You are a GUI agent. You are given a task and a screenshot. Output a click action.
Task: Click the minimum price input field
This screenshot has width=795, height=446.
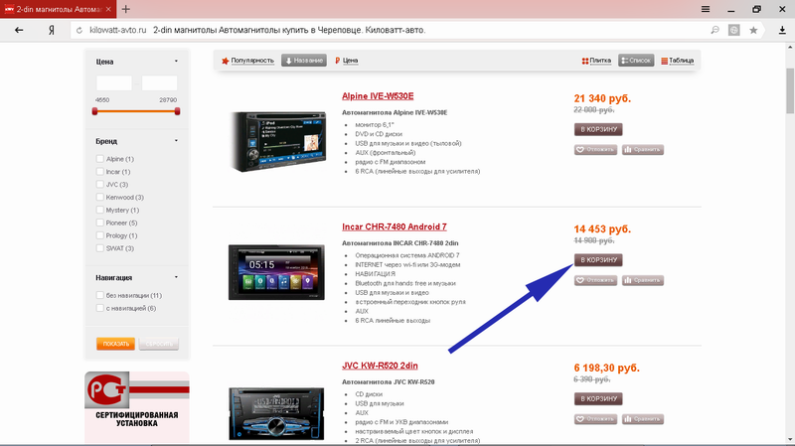114,83
